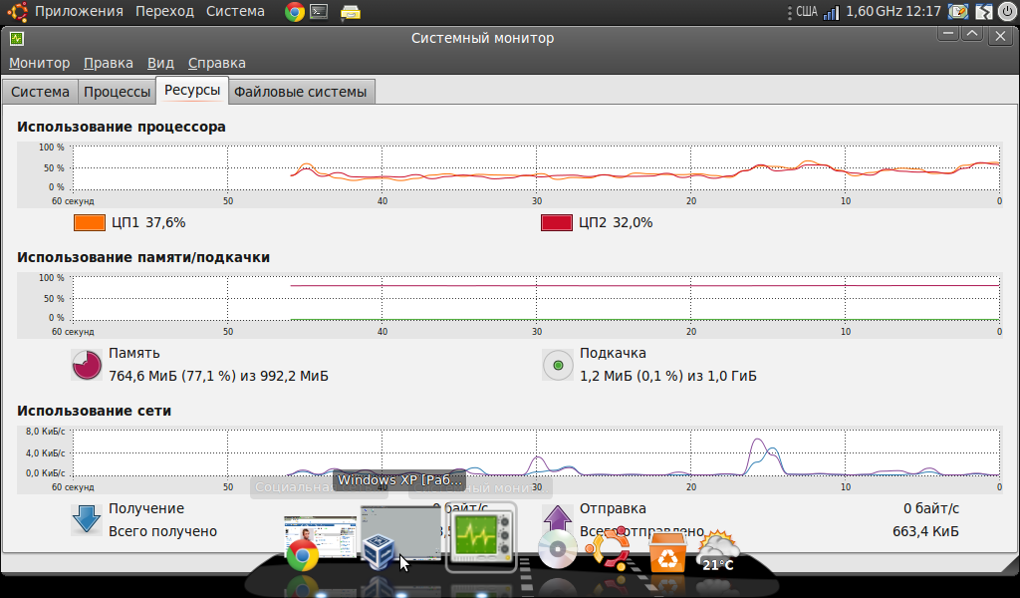Select System Monitor icon in dock
Image resolution: width=1020 pixels, height=598 pixels.
[x=481, y=539]
